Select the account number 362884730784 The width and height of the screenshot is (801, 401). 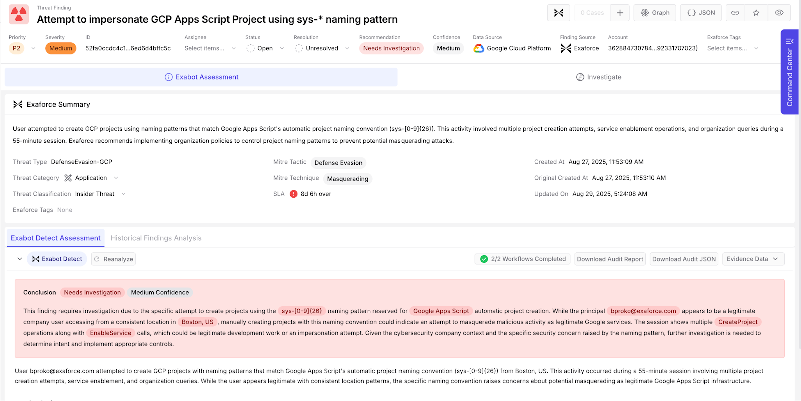(653, 48)
